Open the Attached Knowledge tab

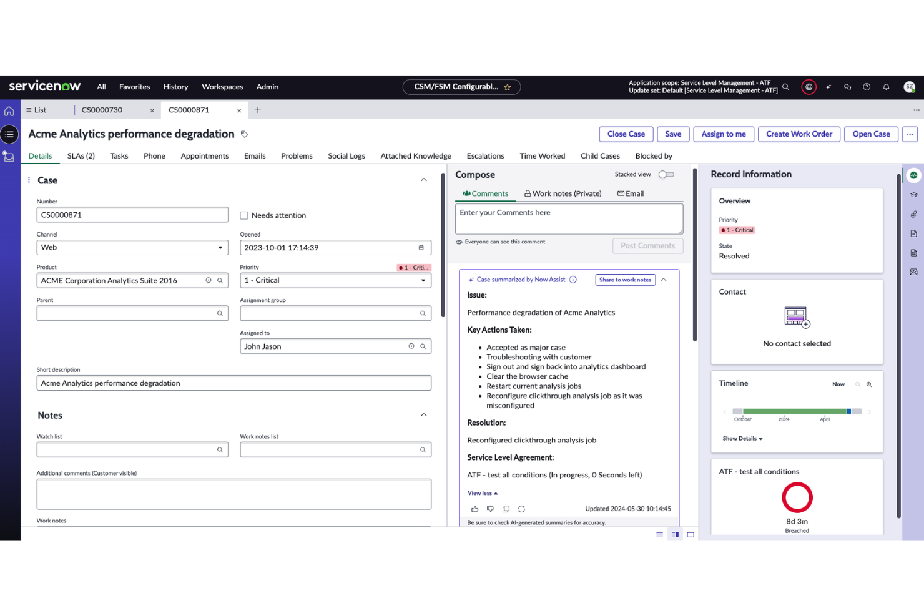416,156
